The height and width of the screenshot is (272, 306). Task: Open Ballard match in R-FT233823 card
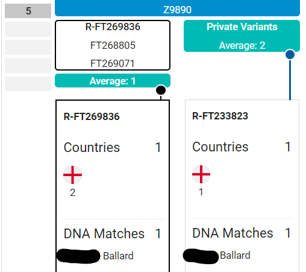pyautogui.click(x=235, y=255)
